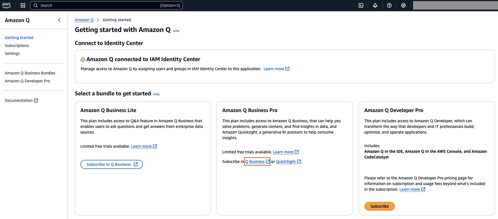This screenshot has width=498, height=219.
Task: Click the Connect to Identity Center heading
Action: tap(109, 43)
